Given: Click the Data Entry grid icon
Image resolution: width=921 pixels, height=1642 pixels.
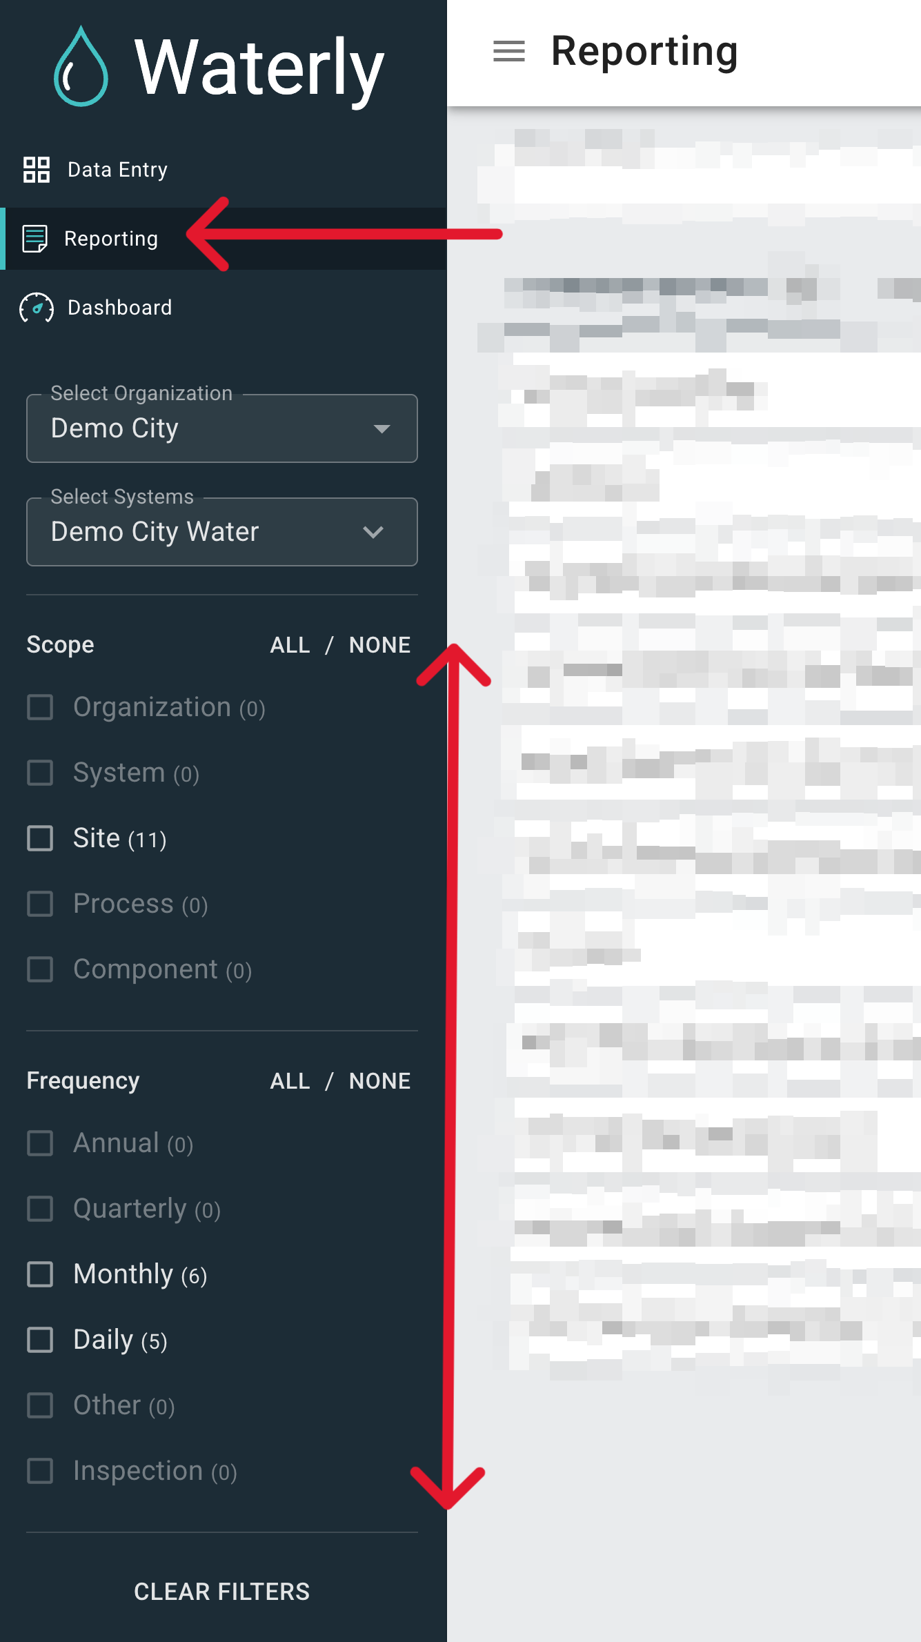Looking at the screenshot, I should pos(37,170).
